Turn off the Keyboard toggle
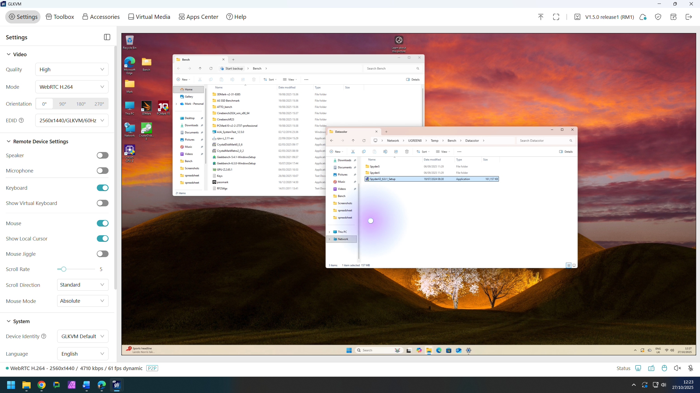 pos(103,188)
